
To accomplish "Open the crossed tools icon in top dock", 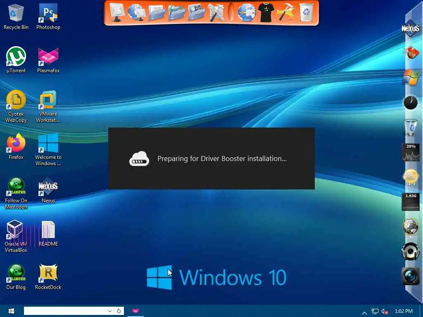I will [216, 12].
